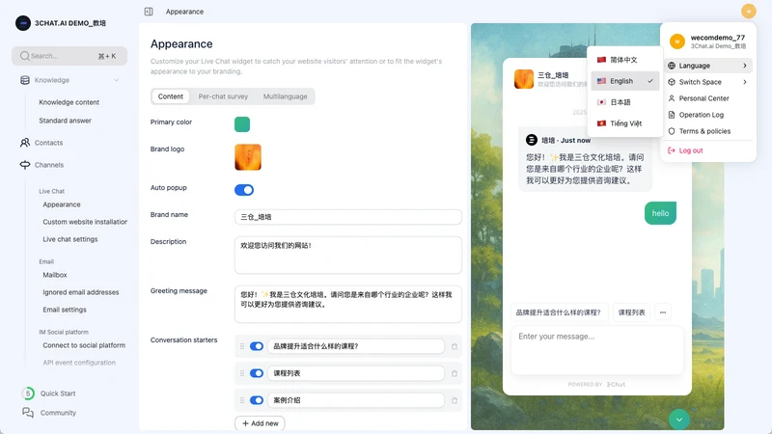The image size is (772, 434).
Task: Toggle the Auto popup switch
Action: click(244, 190)
